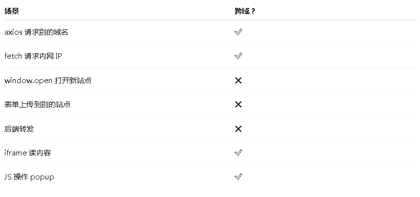Click the 跨域？ column header

pos(245,11)
